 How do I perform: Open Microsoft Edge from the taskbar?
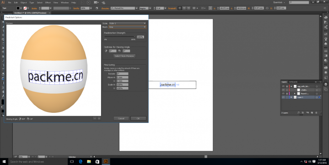[x=81, y=162]
